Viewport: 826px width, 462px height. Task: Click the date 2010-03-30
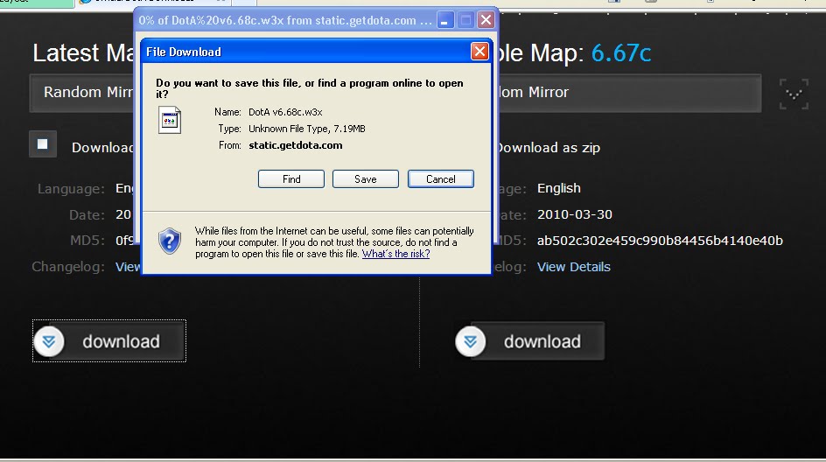pos(575,214)
